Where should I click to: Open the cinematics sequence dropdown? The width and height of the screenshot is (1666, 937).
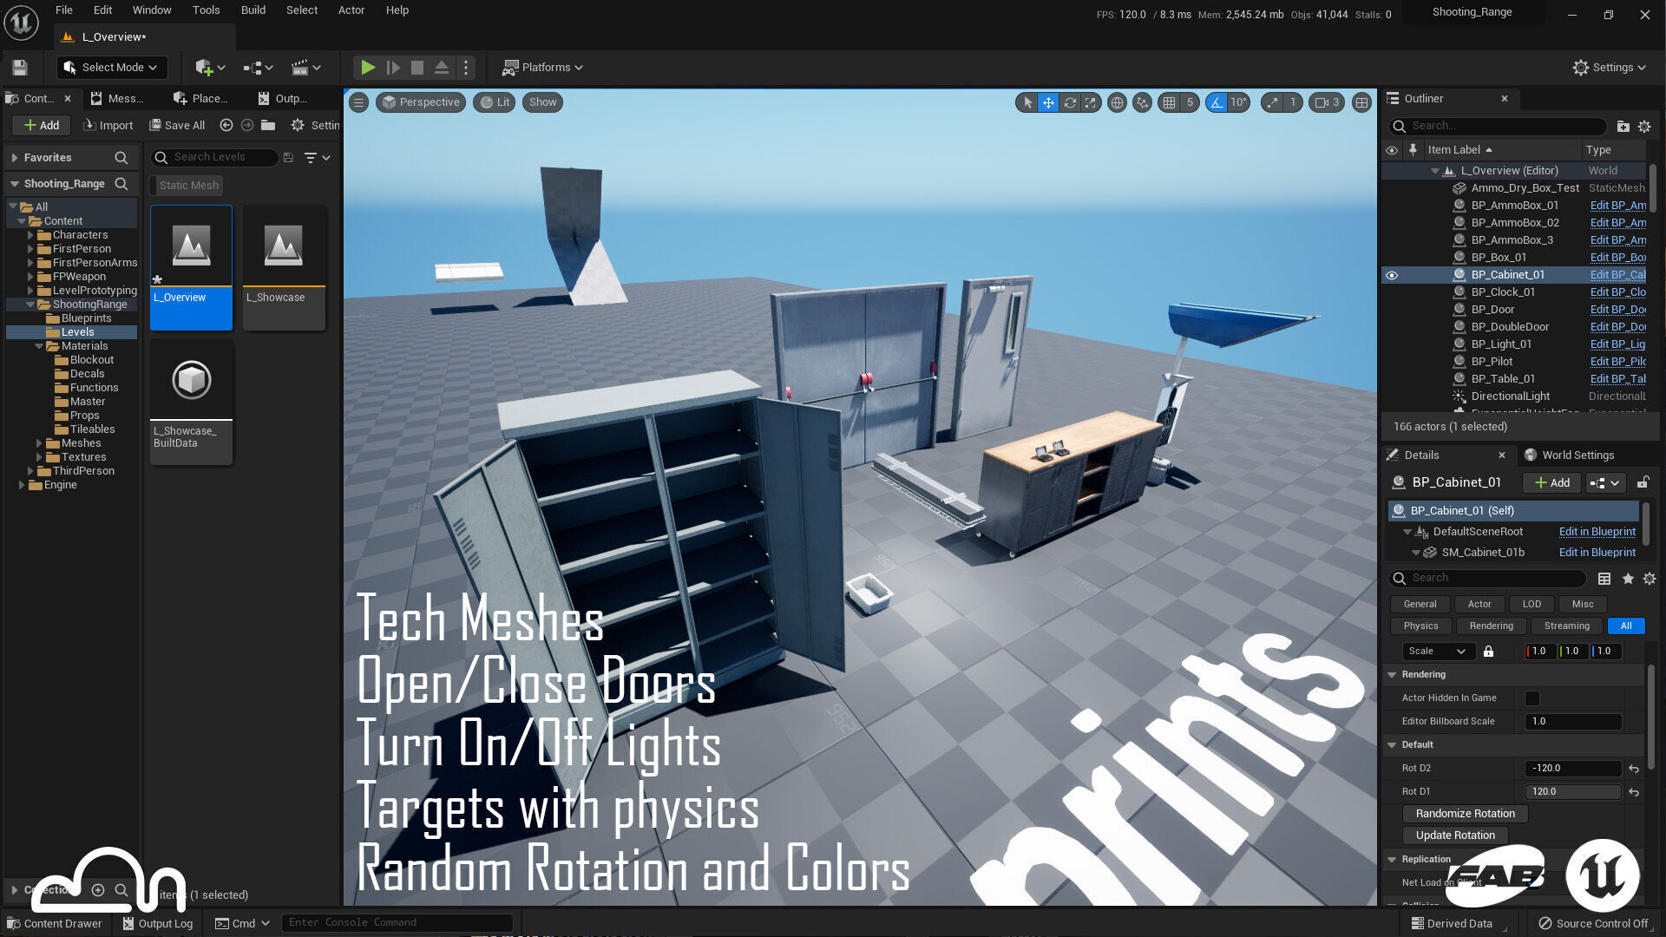[x=306, y=68]
